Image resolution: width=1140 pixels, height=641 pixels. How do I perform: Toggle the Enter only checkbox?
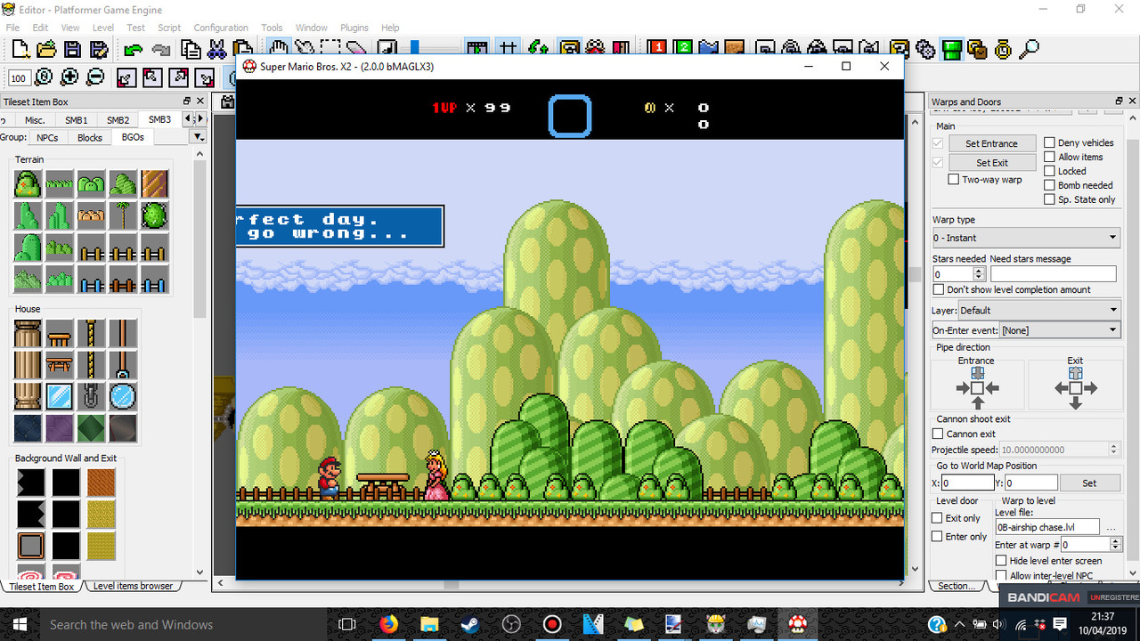point(937,536)
